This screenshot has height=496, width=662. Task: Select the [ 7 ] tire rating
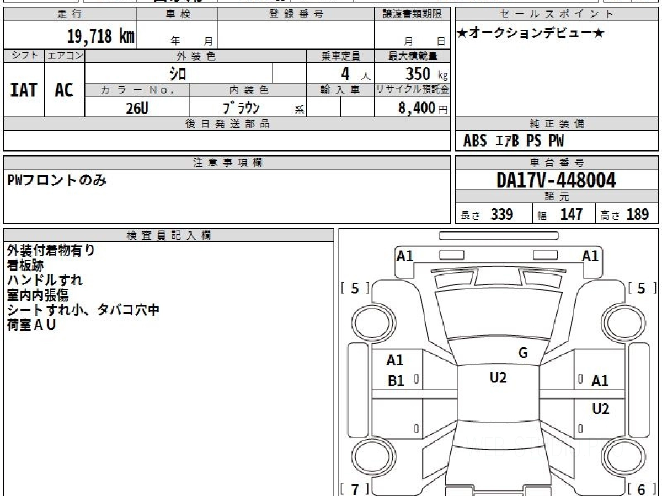tap(355, 489)
